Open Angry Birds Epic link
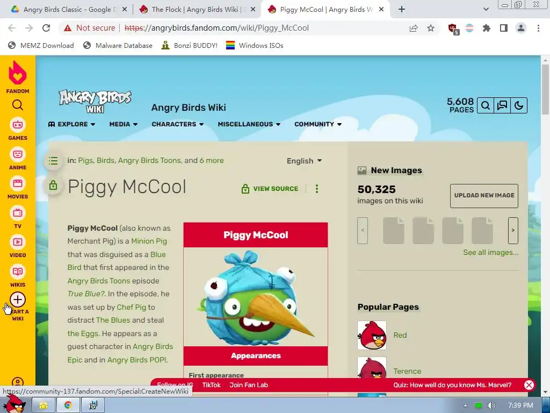 pyautogui.click(x=120, y=353)
